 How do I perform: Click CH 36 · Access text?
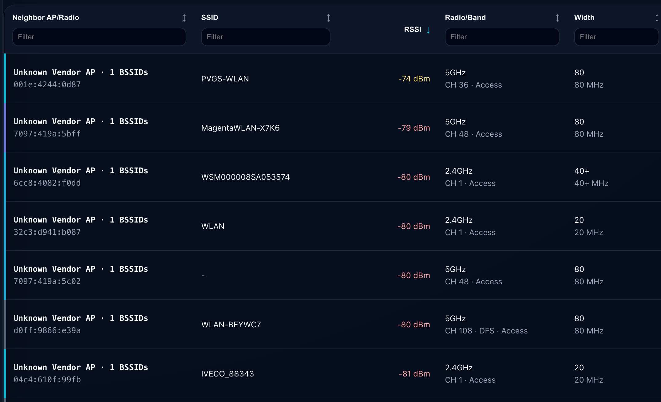pyautogui.click(x=473, y=85)
